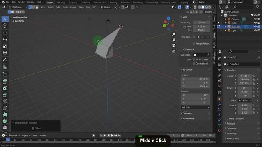The image size is (262, 147).
Task: Click the blue Z axis gizmo
Action: (x=169, y=18)
